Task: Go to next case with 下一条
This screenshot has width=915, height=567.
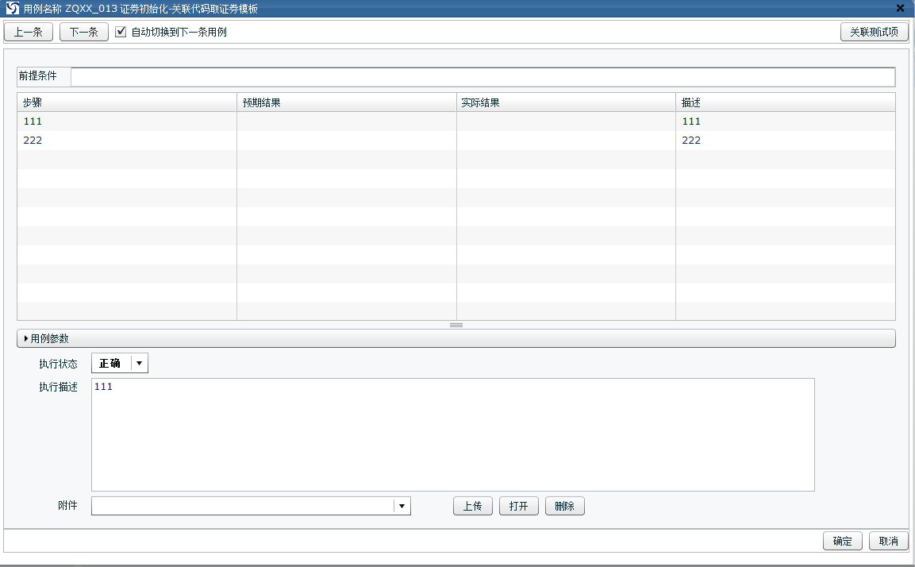Action: pos(84,33)
